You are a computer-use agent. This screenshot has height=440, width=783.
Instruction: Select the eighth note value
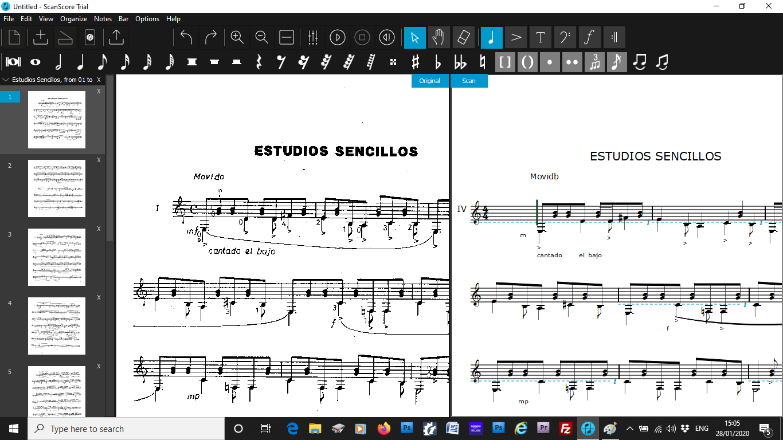coord(103,62)
